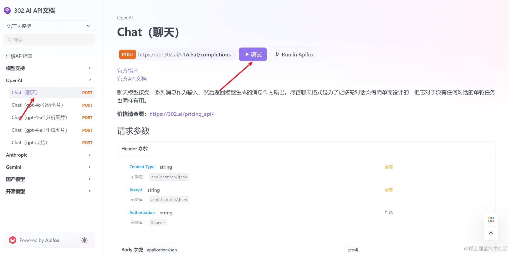The image size is (509, 253).
Task: Click the 302.AI API文档 title
Action: pyautogui.click(x=34, y=11)
